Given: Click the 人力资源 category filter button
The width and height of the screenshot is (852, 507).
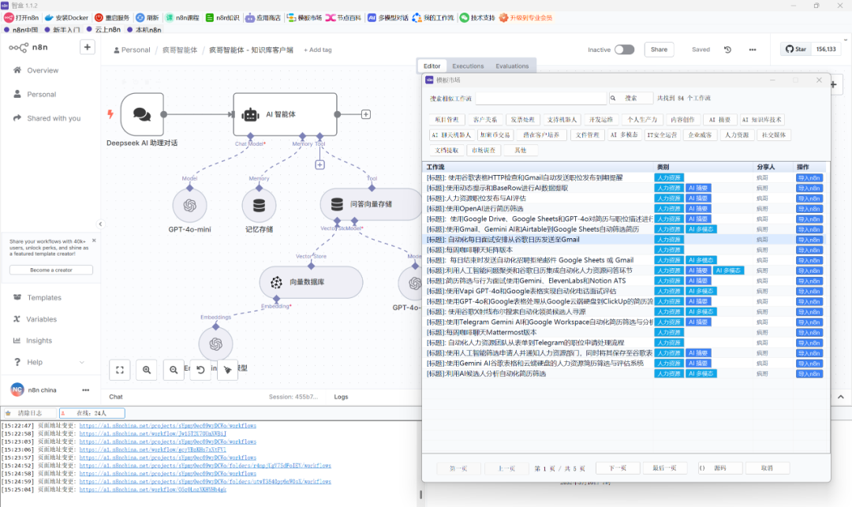Looking at the screenshot, I should tap(741, 135).
